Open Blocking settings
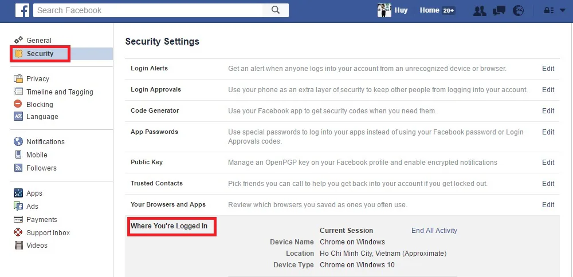Screen dimensions: 573x277 (x=40, y=104)
